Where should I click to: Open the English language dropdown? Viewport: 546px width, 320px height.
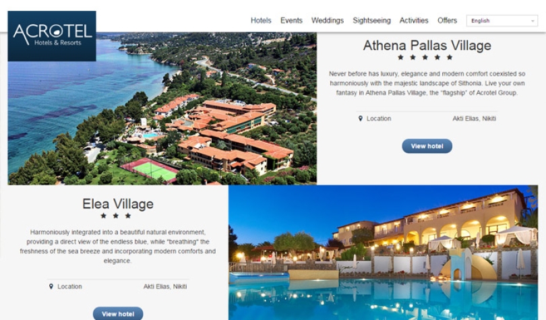point(502,21)
